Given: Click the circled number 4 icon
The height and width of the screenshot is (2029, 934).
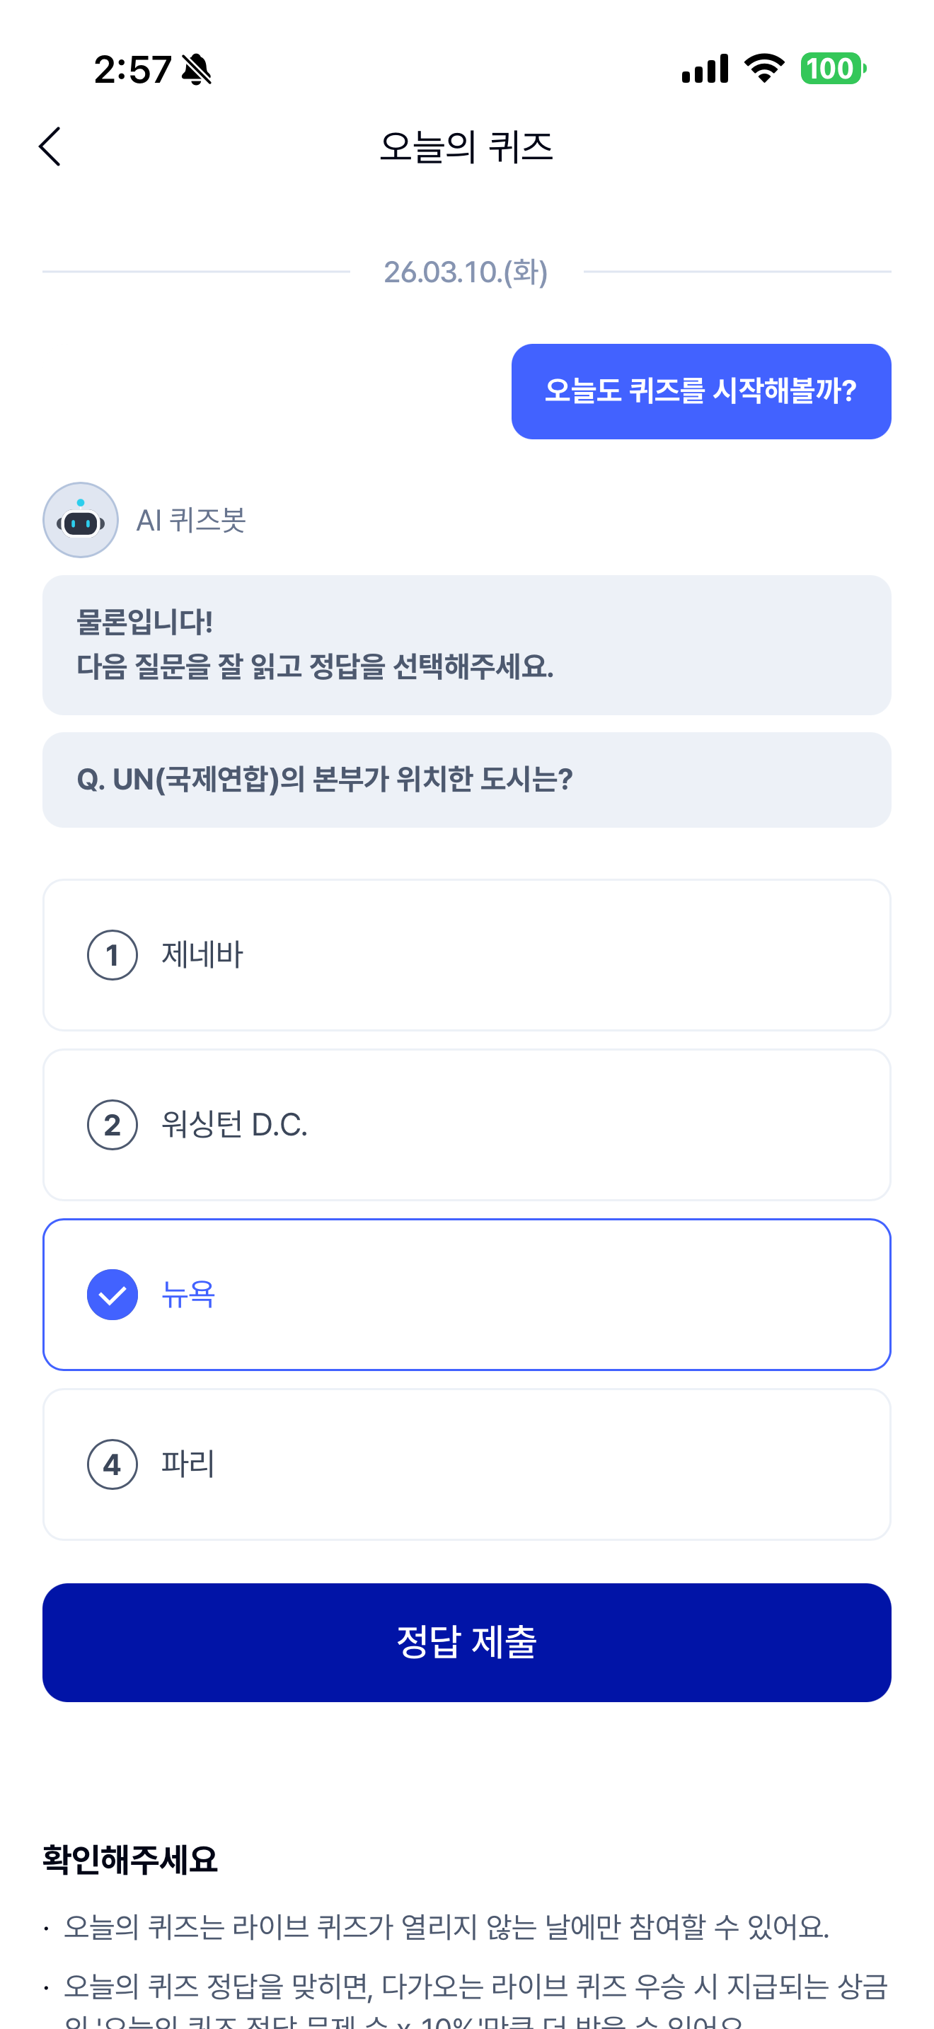Looking at the screenshot, I should [x=113, y=1464].
